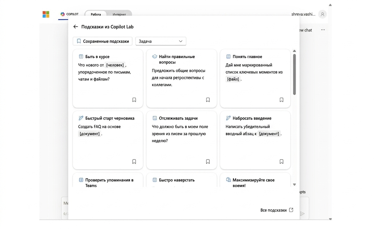Click the list icon on Проверить упоминания в Teams
This screenshot has width=374, height=229.
[x=81, y=180]
